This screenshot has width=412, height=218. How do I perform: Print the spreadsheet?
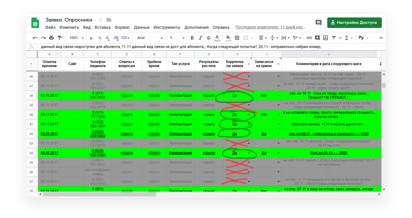(x=52, y=38)
